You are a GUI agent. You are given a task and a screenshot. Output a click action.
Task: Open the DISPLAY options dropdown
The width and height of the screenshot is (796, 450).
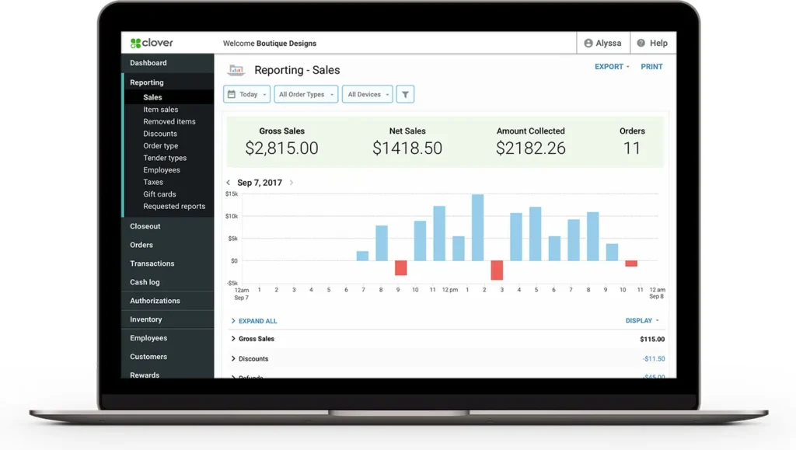pos(642,320)
